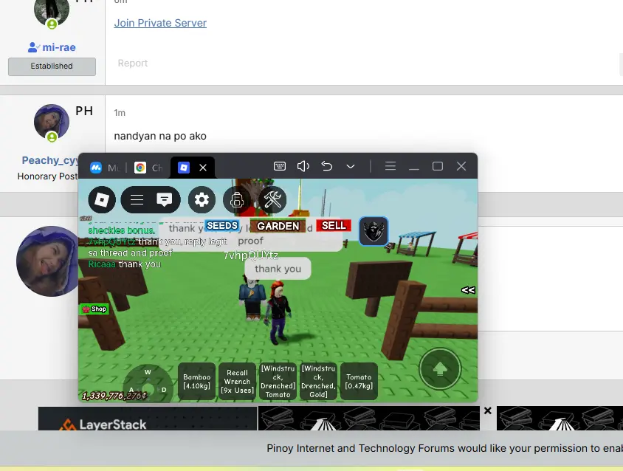Open the Roblox menu logo button
Screen dimensions: 623x471
click(x=102, y=199)
